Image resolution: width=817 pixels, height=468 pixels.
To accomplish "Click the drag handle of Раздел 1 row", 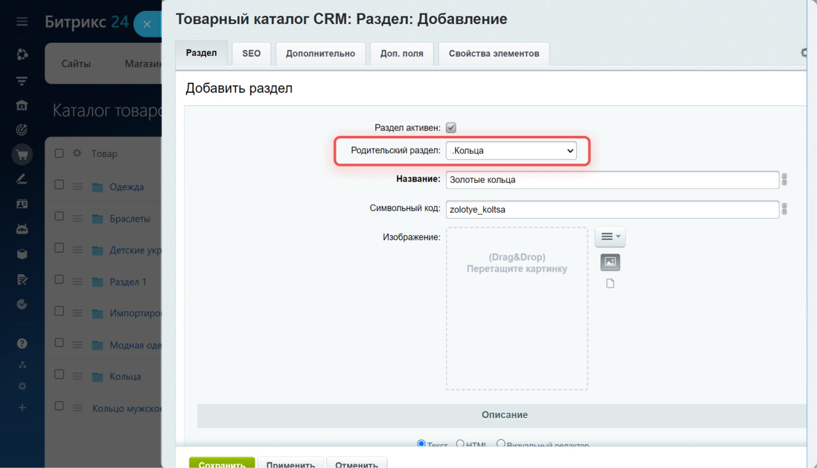I will click(x=78, y=282).
